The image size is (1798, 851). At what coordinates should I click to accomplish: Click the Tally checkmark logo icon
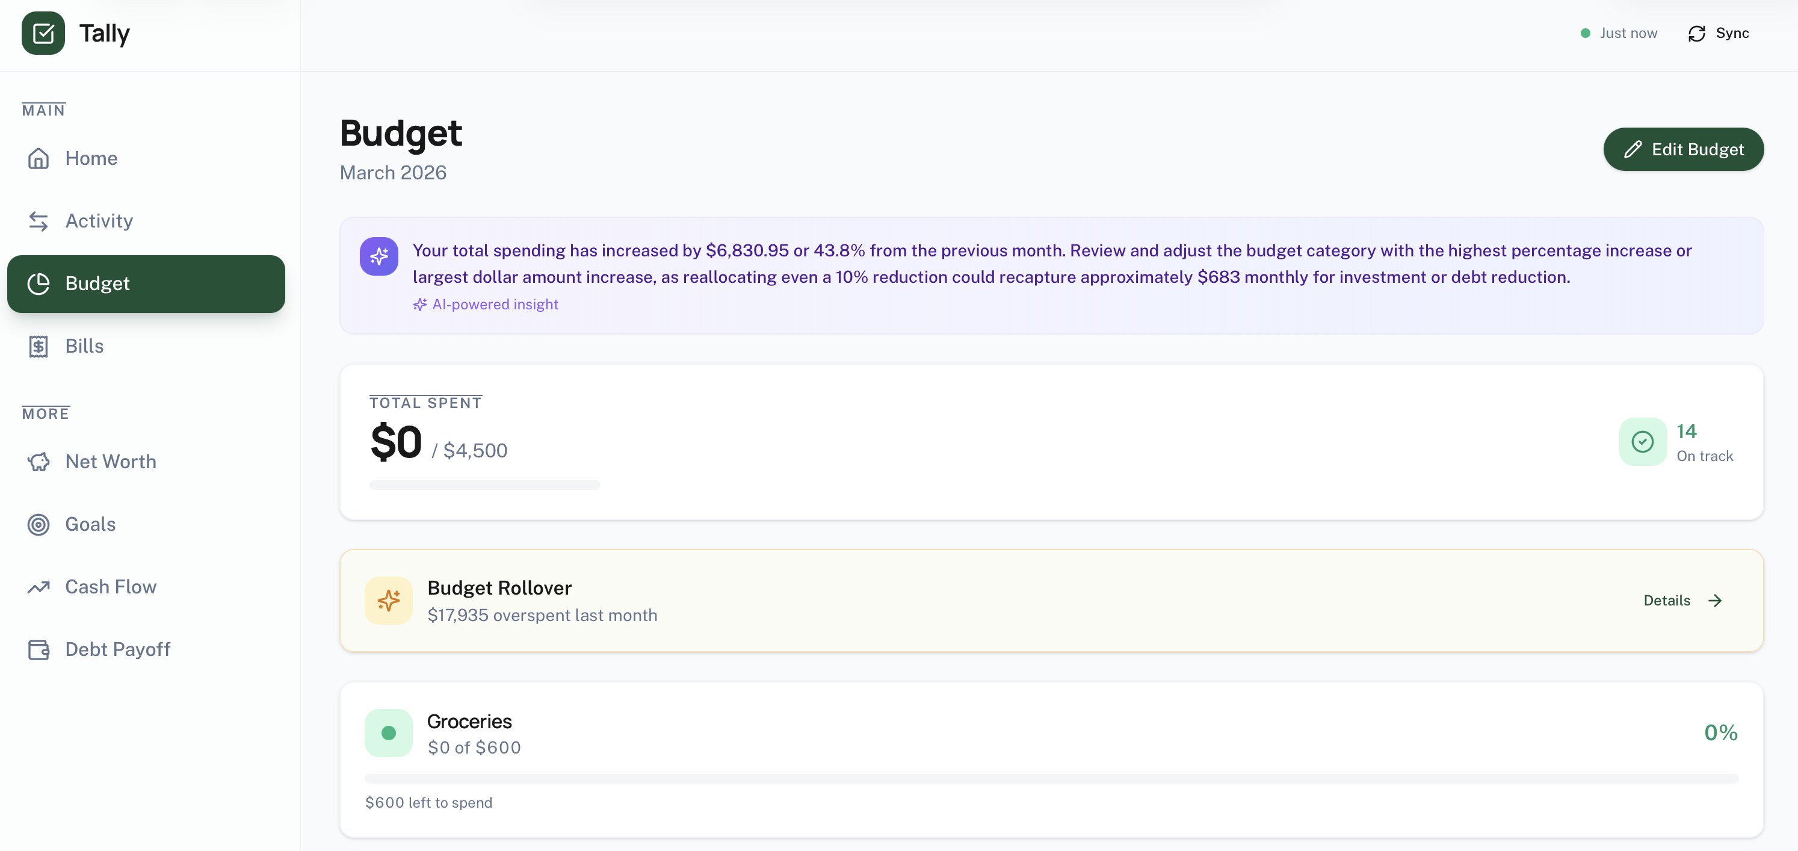(x=43, y=33)
